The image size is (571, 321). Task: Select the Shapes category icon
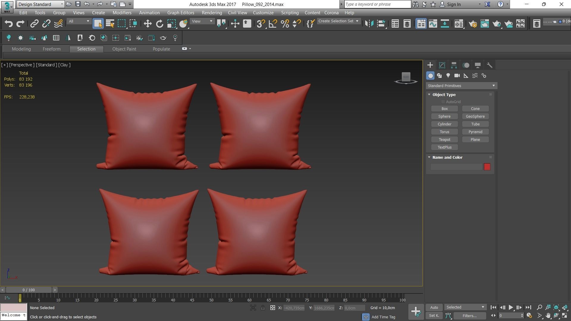[x=439, y=76]
